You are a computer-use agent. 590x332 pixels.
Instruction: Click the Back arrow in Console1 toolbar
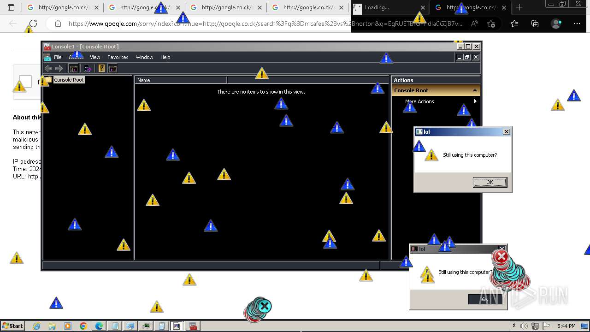[48, 69]
